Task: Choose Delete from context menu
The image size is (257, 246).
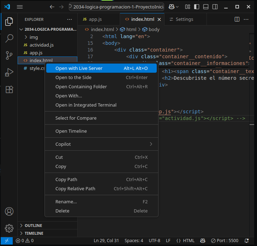Action: 101,211
